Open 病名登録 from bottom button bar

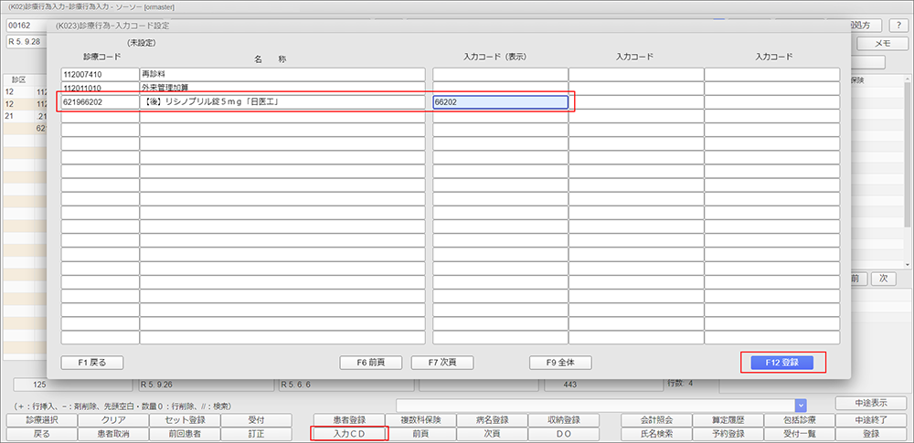(x=493, y=420)
